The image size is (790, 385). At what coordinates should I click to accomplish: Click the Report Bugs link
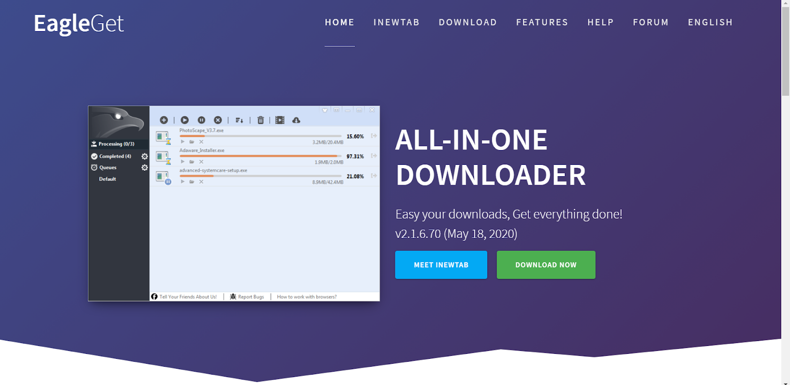pos(251,297)
